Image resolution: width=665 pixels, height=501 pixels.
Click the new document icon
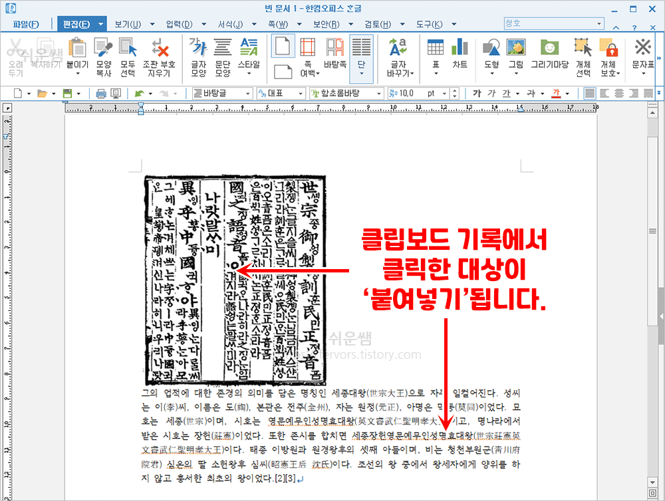pyautogui.click(x=18, y=93)
